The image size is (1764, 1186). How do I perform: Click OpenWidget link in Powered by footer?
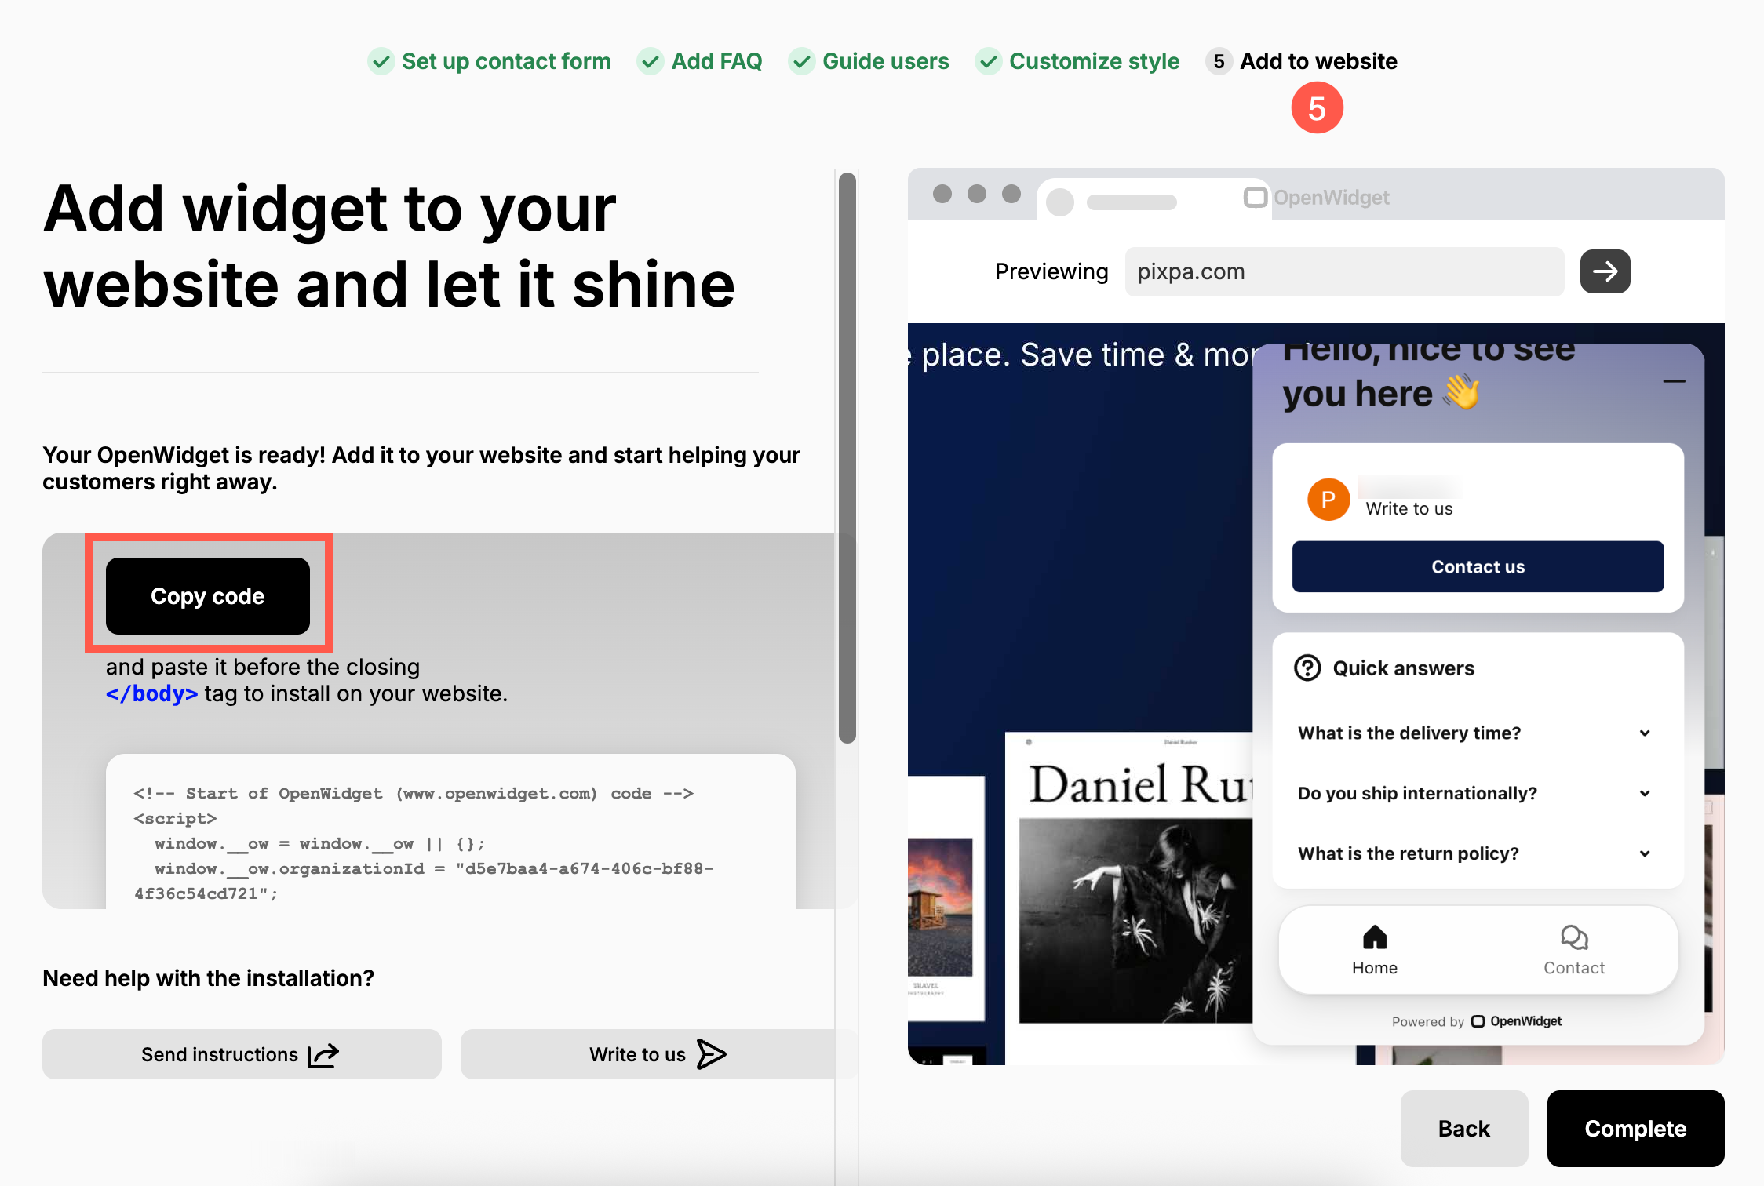(1516, 1021)
